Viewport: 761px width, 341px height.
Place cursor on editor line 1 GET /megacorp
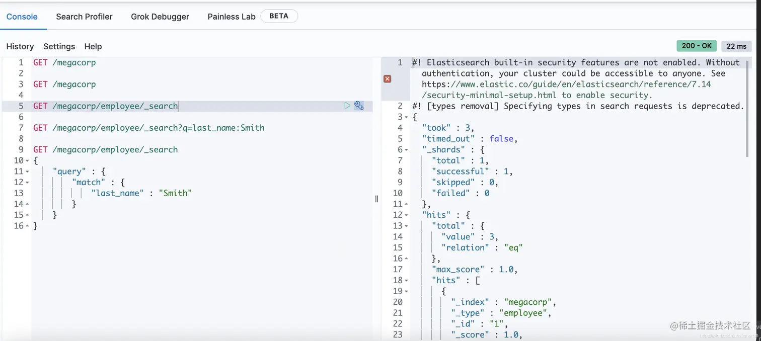(64, 62)
